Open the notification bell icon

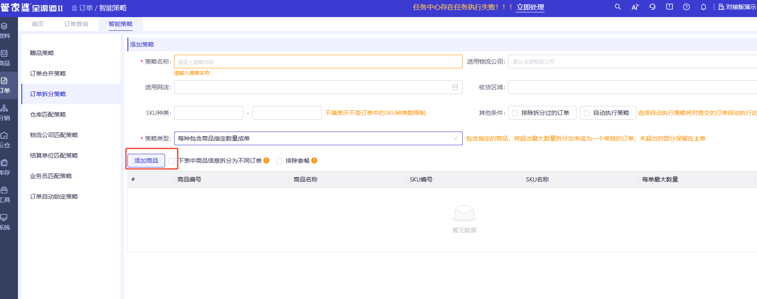click(704, 7)
